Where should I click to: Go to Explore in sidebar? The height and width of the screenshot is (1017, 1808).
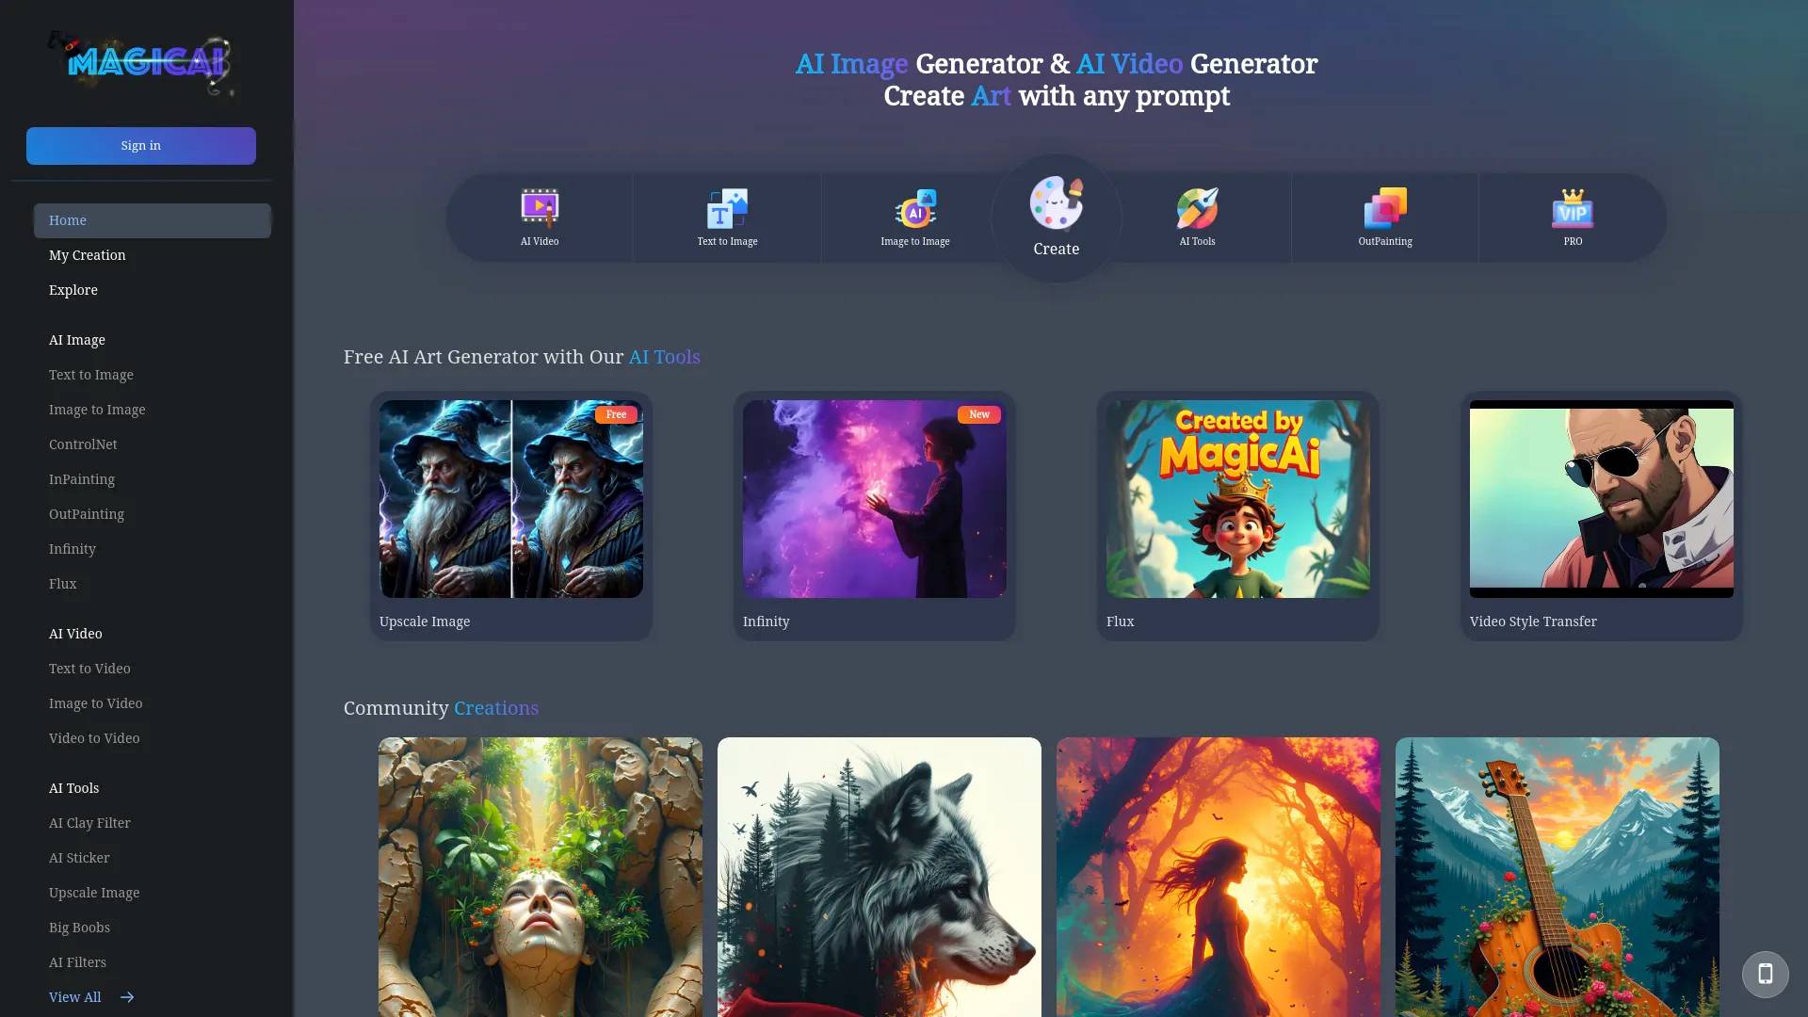[x=73, y=290]
